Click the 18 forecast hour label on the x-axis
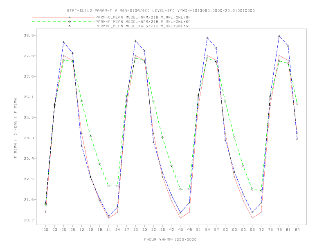The height and width of the screenshot is (250, 324). pyautogui.click(x=99, y=230)
